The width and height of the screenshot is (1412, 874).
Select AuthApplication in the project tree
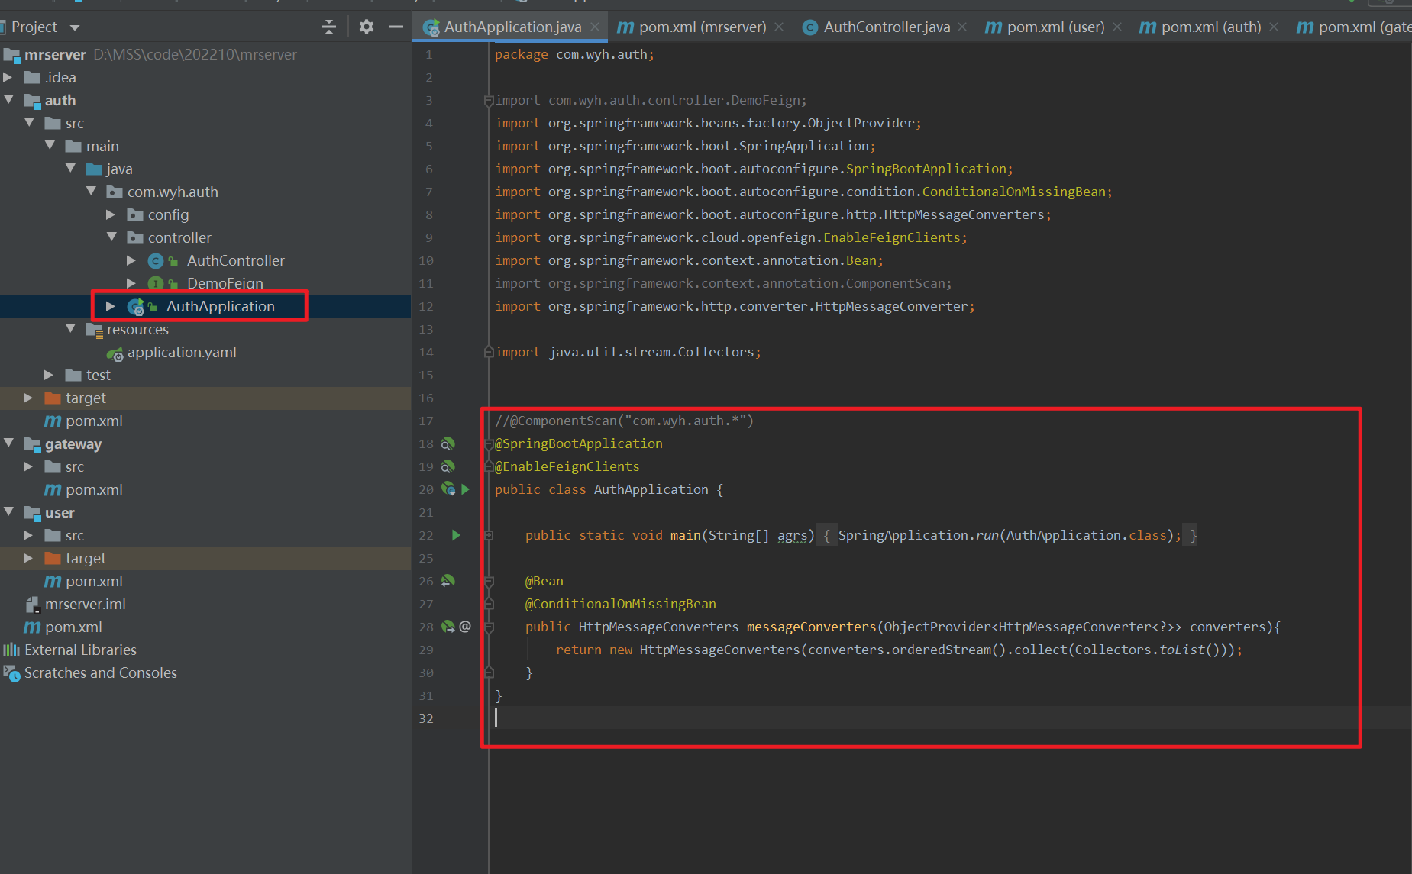pos(221,306)
